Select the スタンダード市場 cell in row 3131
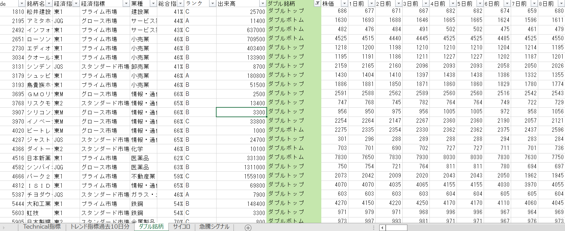The height and width of the screenshot is (231, 565). [x=105, y=66]
